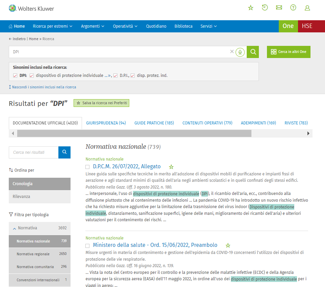Screen dimensions: 325x287
Task: Hide synonyms via Nascondi i sinonimi link
Action: point(44,87)
